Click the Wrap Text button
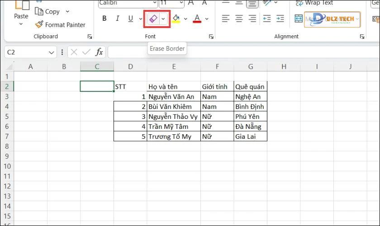 pos(314,3)
